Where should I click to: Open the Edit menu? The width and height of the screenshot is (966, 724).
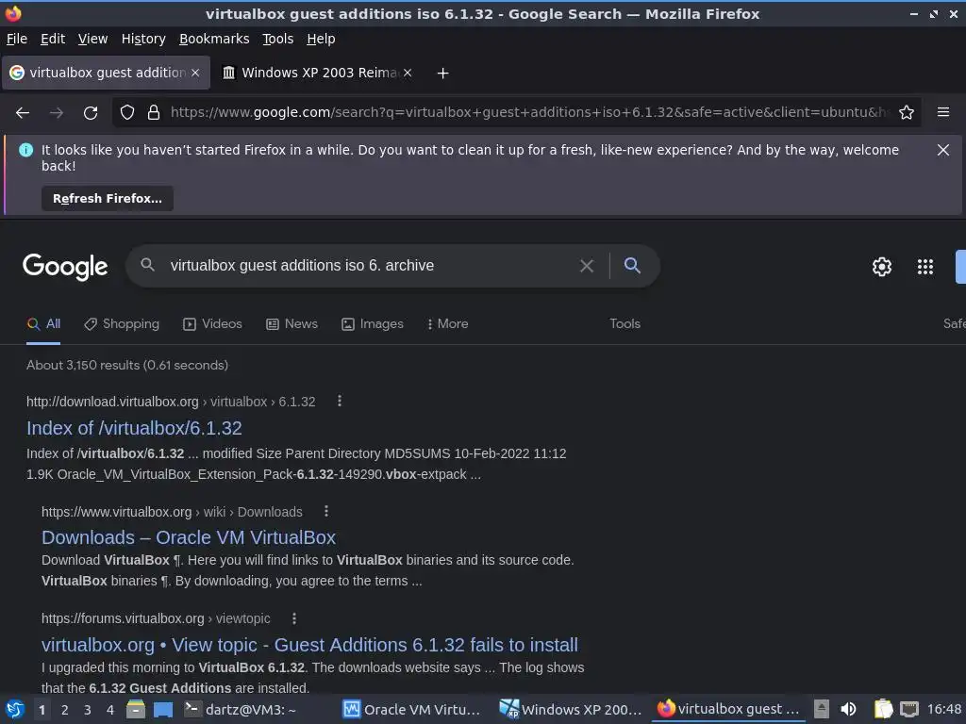[x=53, y=39]
